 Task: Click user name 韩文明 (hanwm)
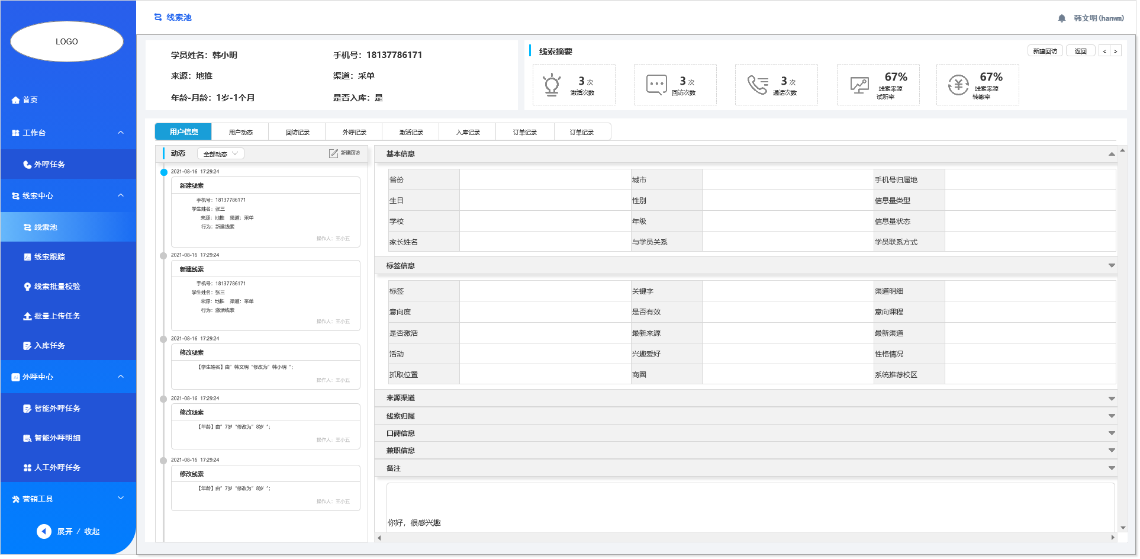click(x=1099, y=18)
